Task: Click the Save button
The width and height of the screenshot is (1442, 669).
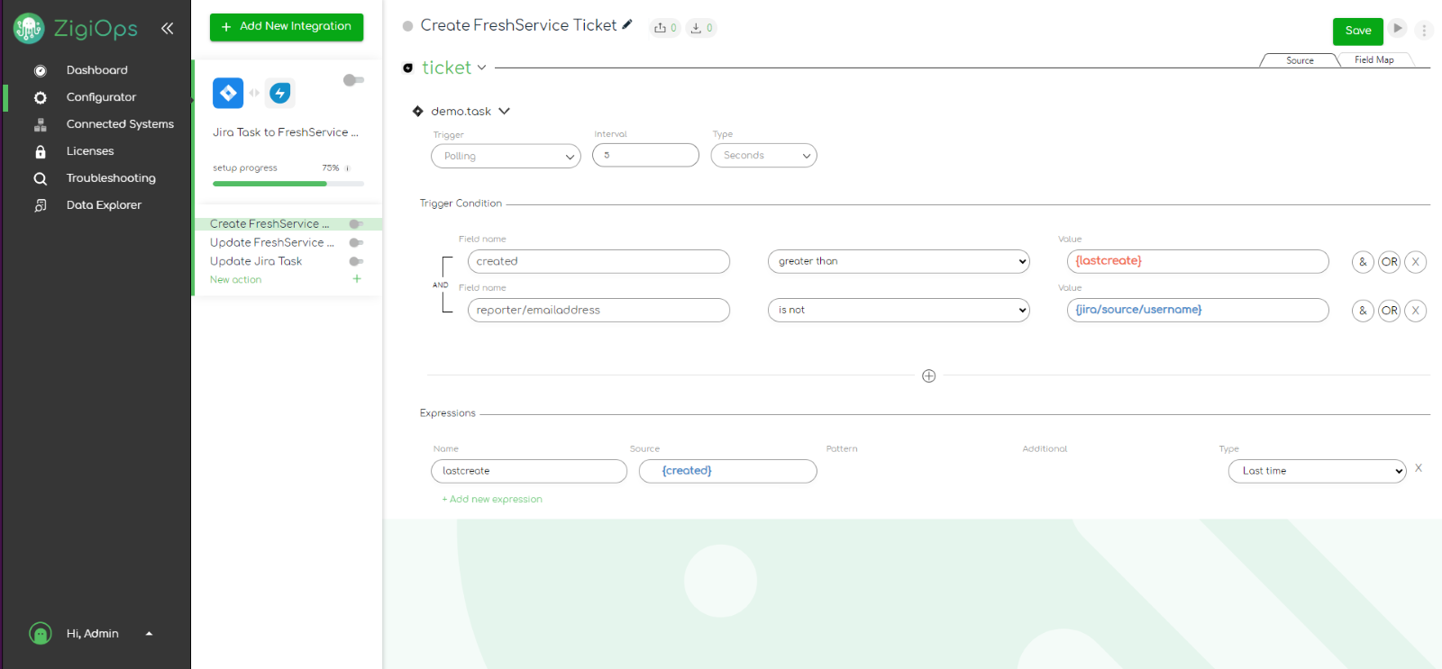Action: pyautogui.click(x=1358, y=31)
